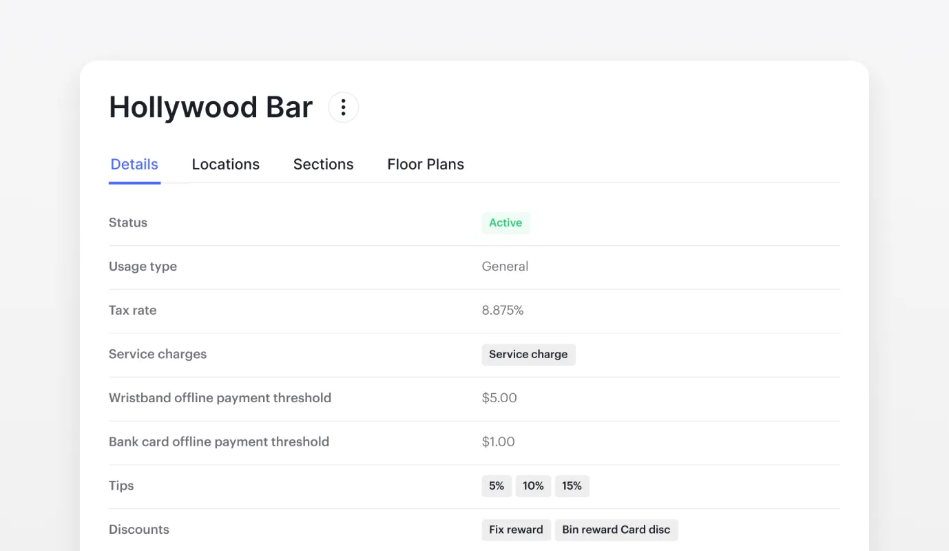The image size is (949, 551).
Task: Click the $1.00 bank card threshold value
Action: [x=498, y=442]
